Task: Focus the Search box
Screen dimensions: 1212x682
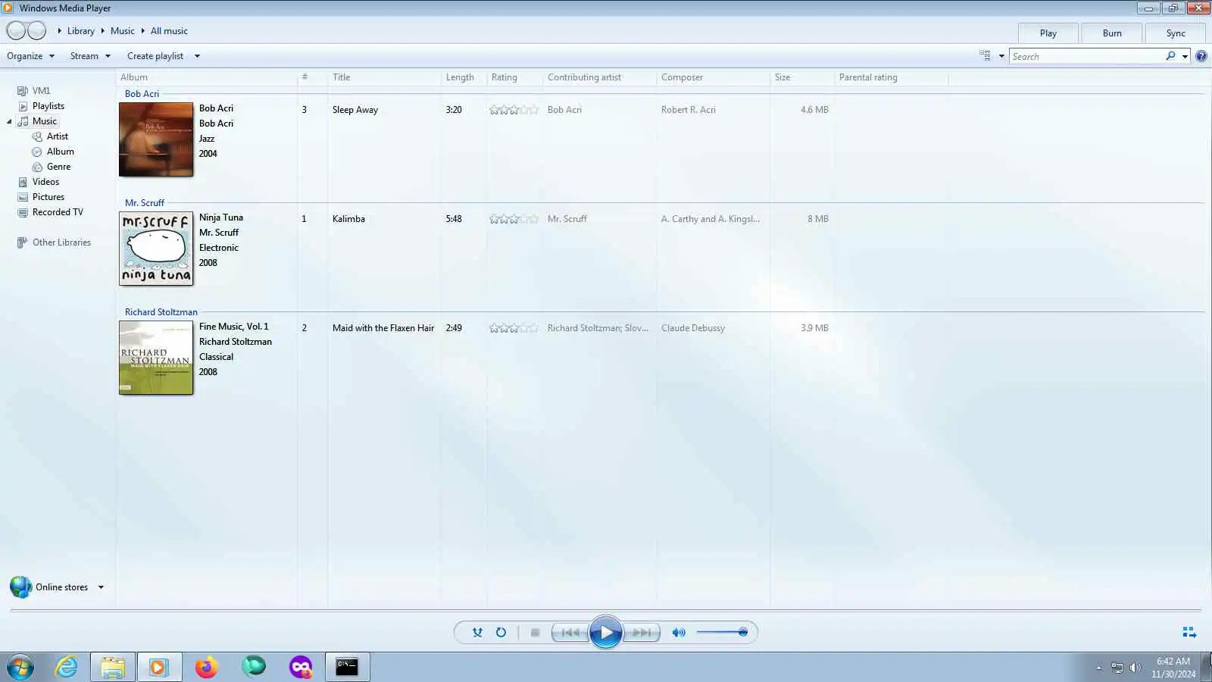Action: (x=1087, y=56)
